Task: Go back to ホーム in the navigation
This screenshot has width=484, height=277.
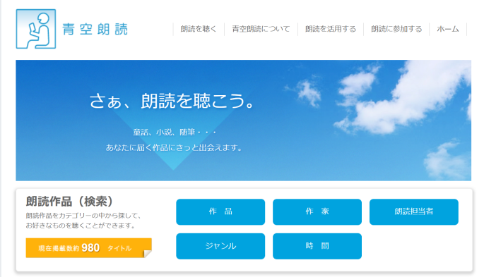Action: point(448,29)
